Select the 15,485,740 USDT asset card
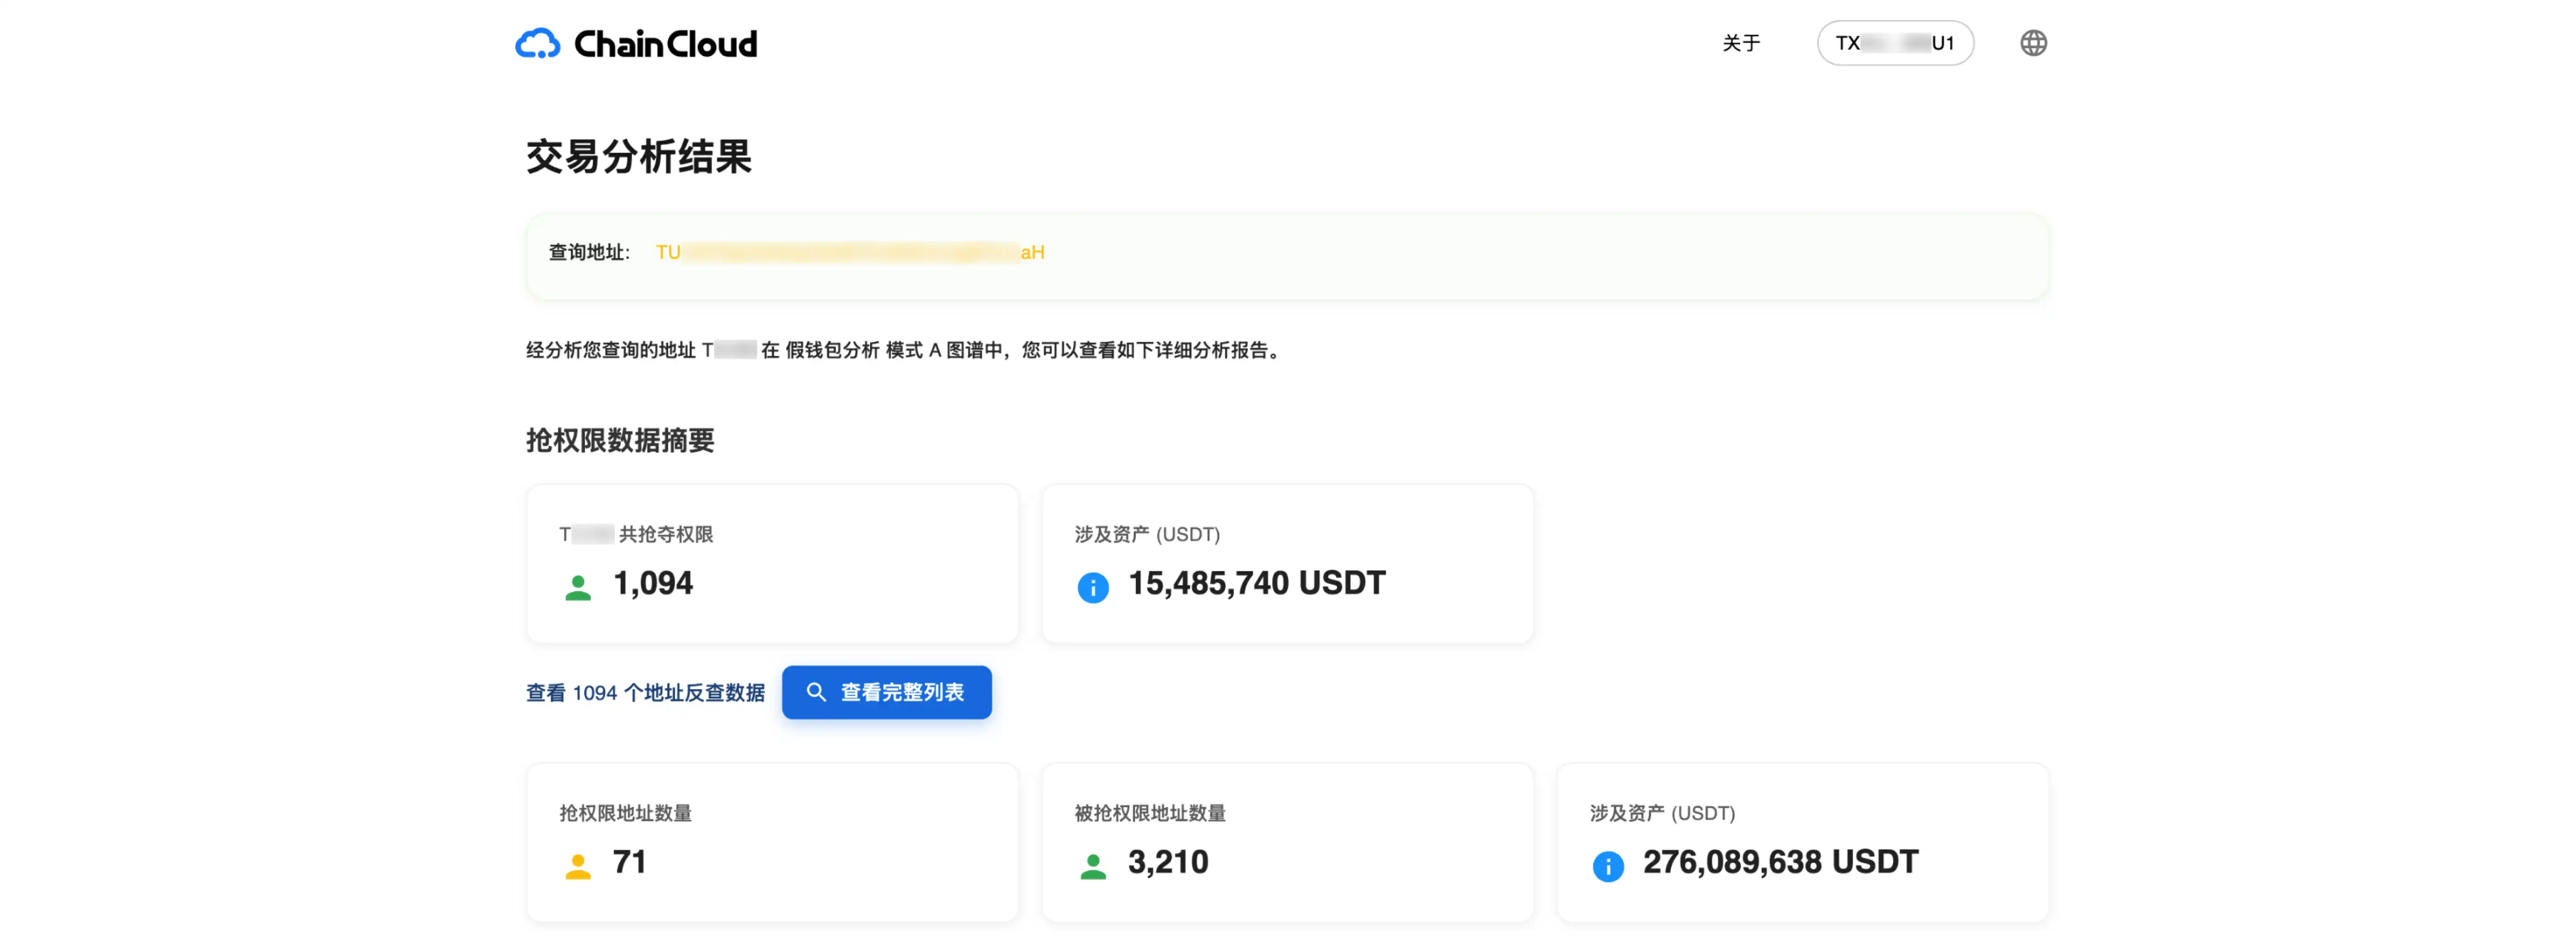Screen dimensions: 2576x947 click(x=1287, y=564)
